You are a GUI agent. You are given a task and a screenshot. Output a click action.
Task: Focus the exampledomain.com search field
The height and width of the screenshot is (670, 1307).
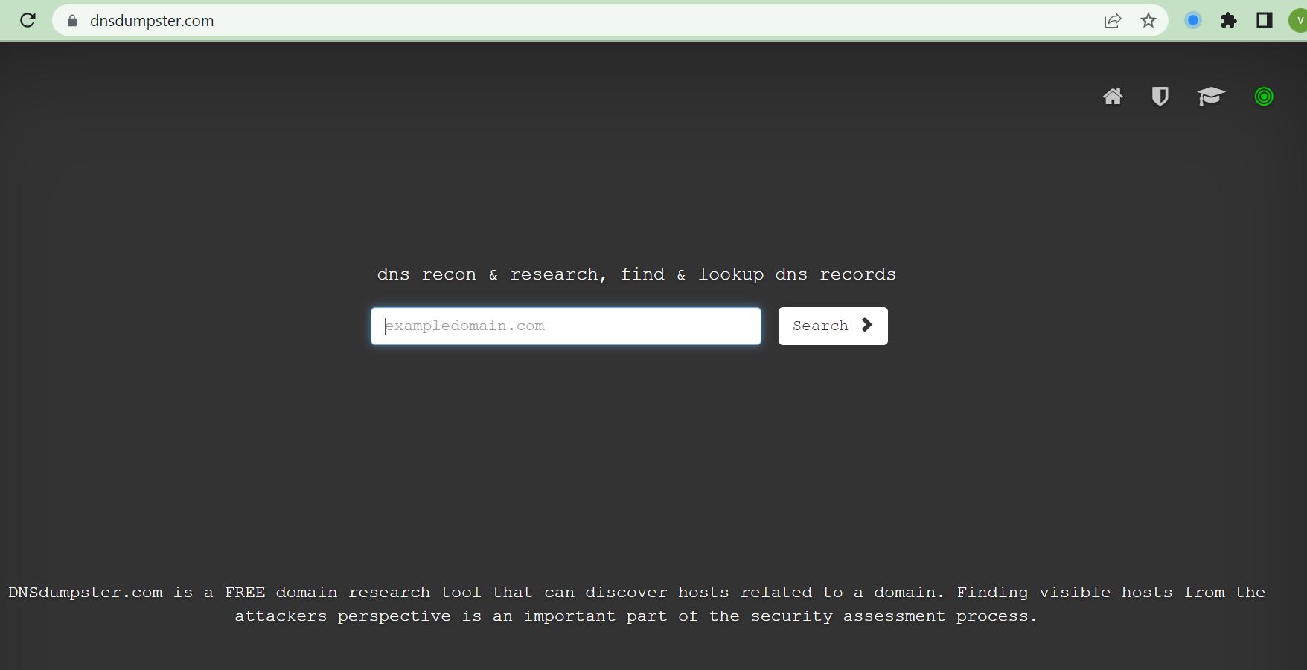point(566,326)
